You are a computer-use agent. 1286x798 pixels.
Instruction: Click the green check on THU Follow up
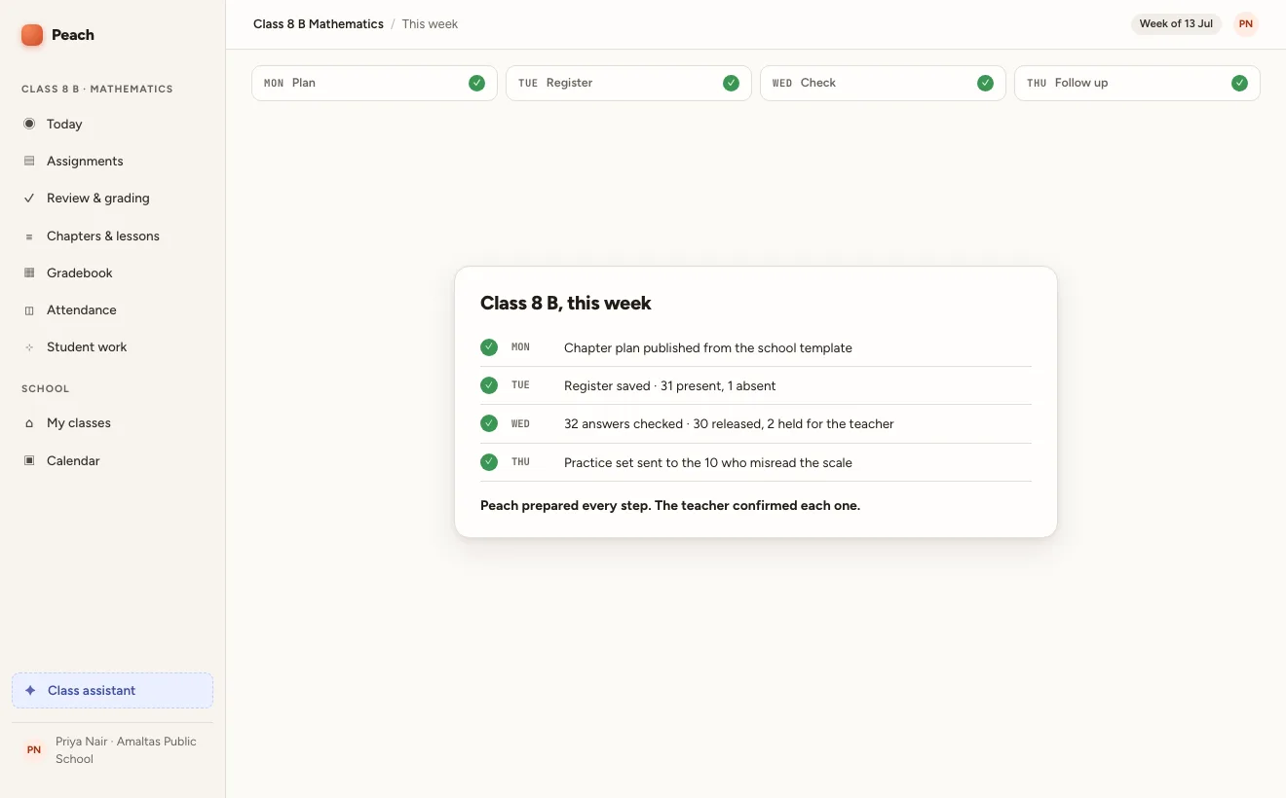[1239, 83]
